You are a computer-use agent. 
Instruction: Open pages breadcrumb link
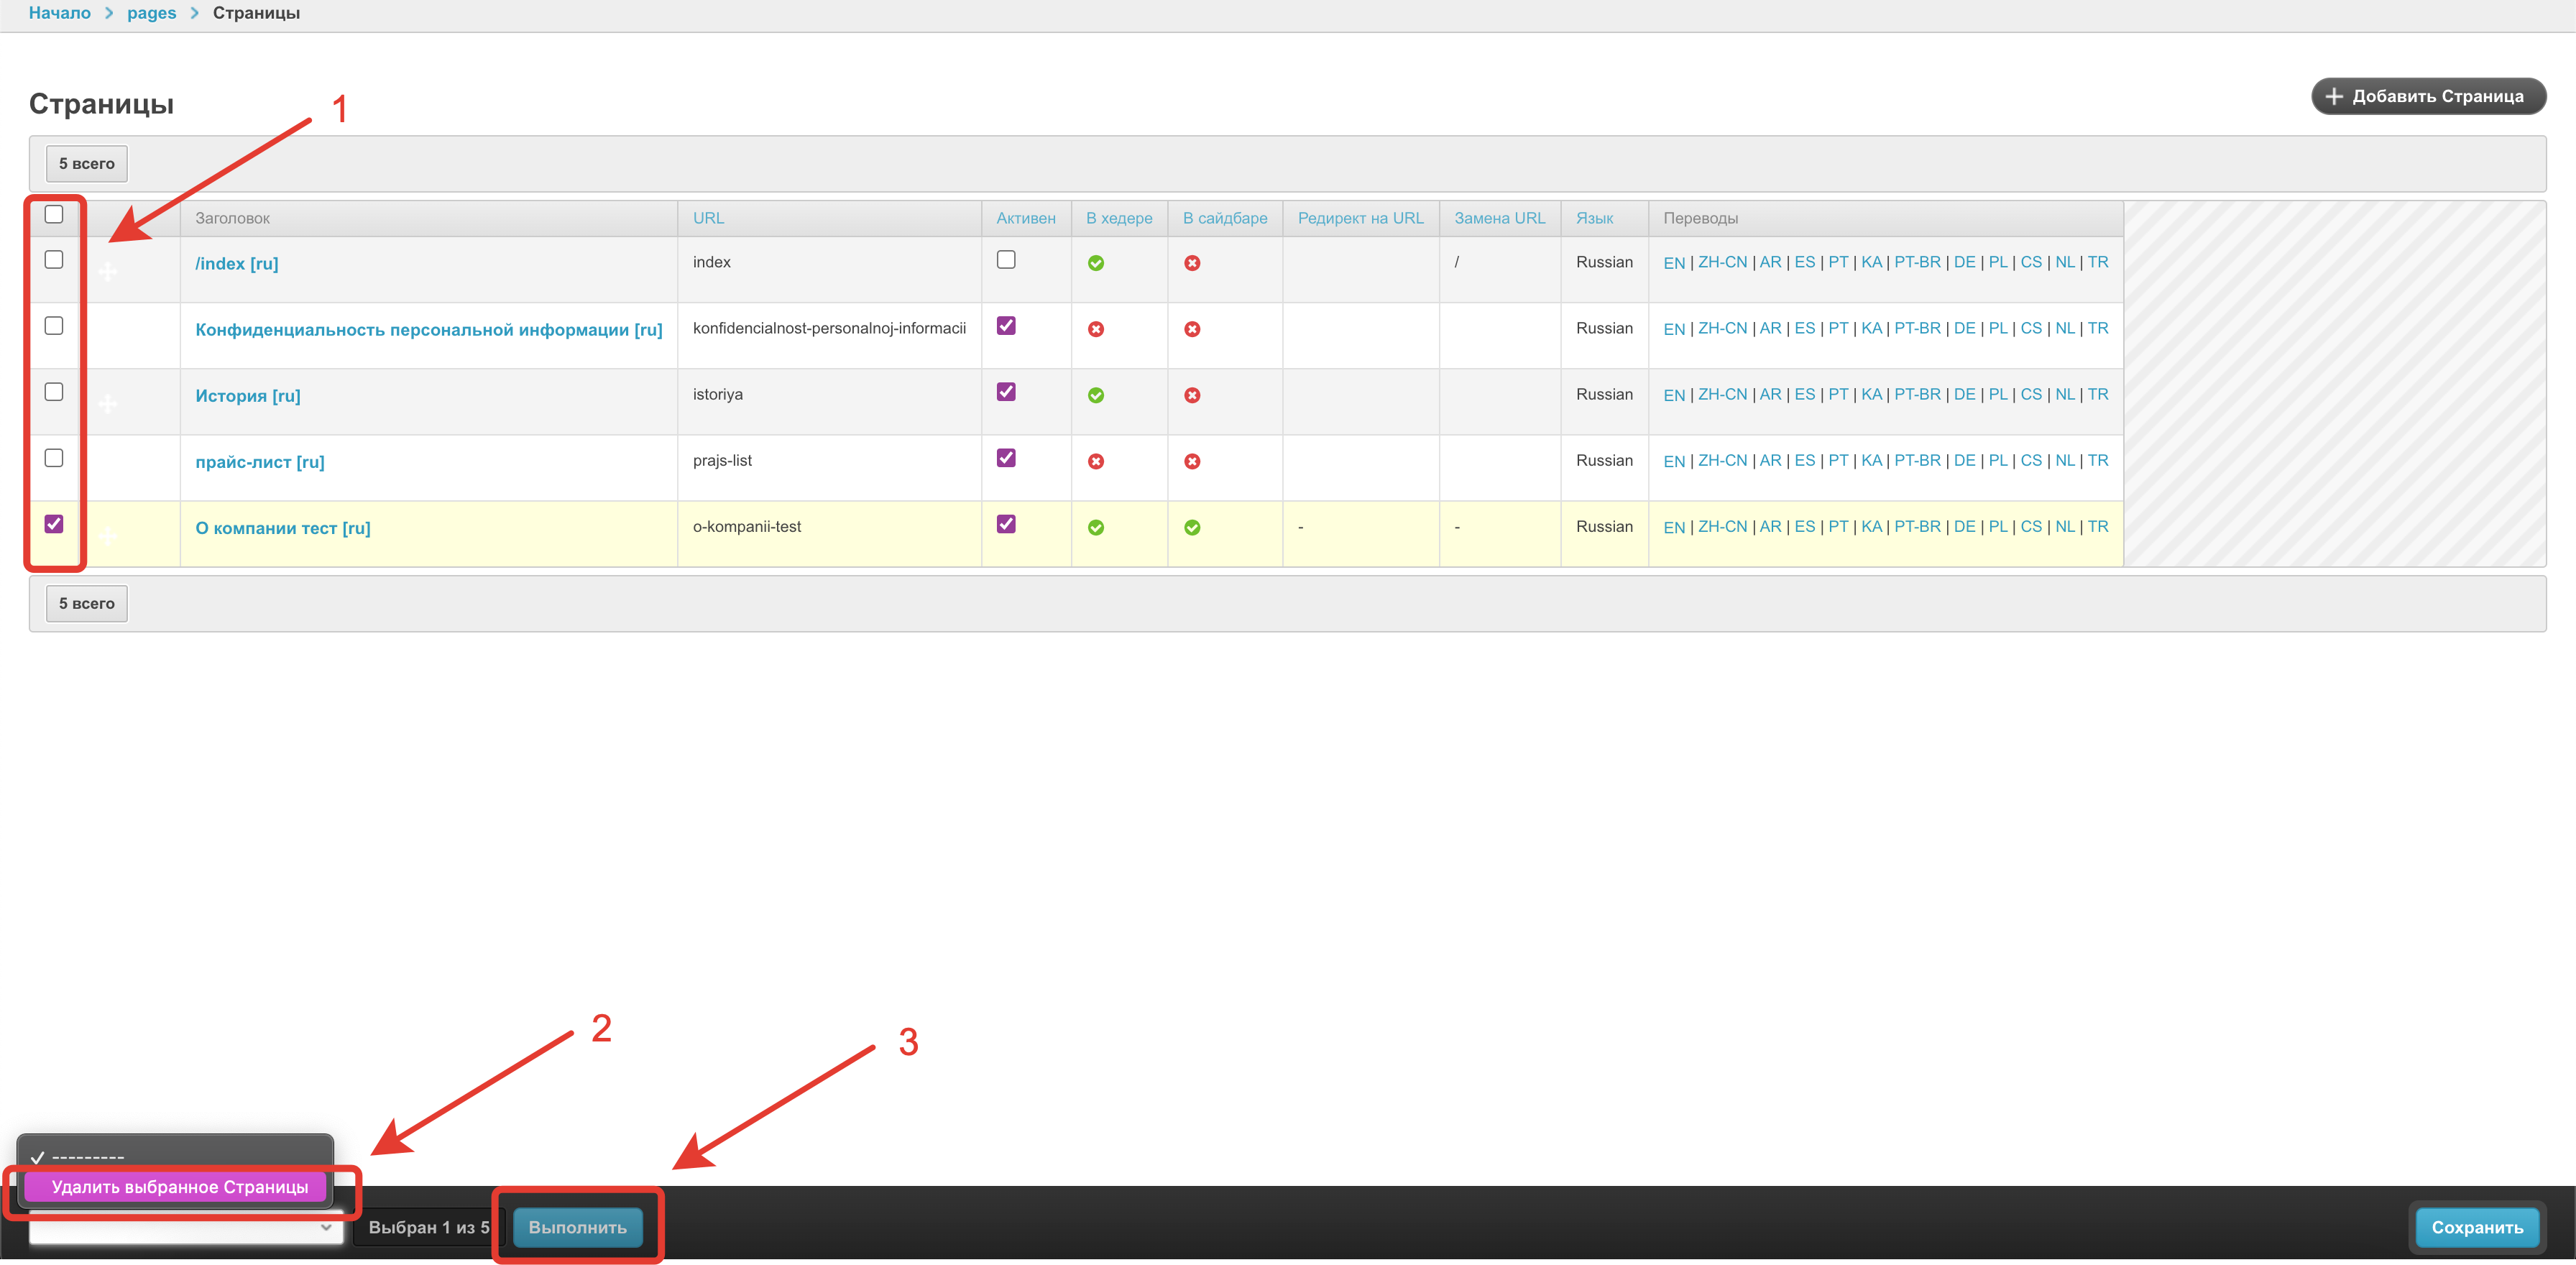[x=151, y=13]
